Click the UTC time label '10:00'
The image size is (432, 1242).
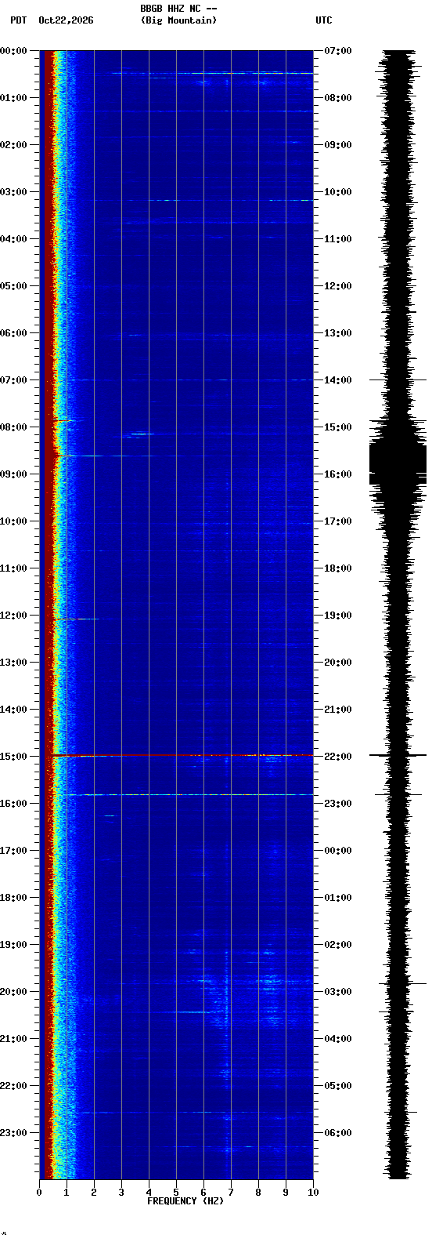tap(338, 192)
